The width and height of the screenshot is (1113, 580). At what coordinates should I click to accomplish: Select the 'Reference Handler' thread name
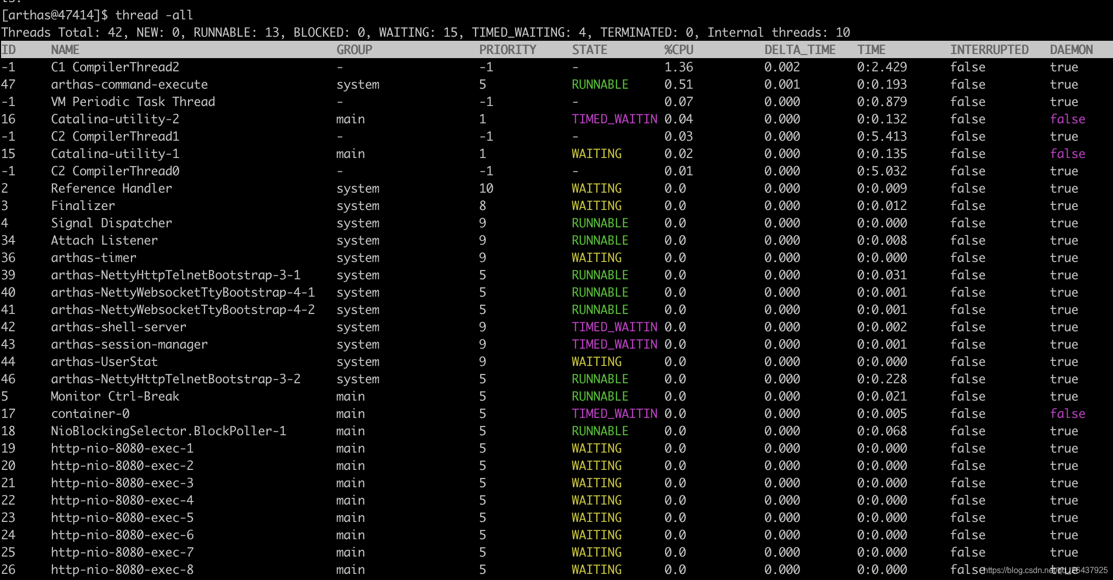point(112,189)
